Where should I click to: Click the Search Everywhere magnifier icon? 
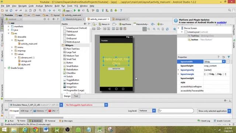click(x=229, y=10)
